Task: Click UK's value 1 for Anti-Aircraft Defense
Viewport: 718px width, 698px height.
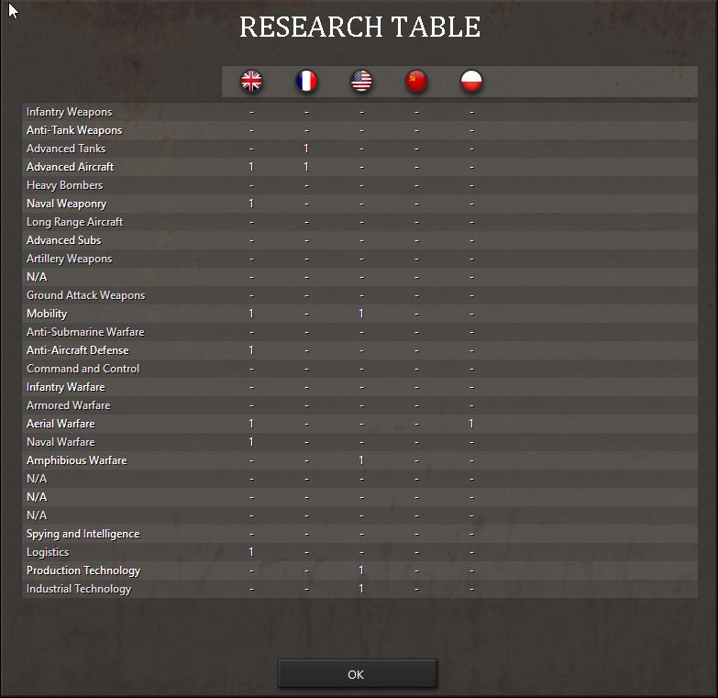Action: coord(251,350)
